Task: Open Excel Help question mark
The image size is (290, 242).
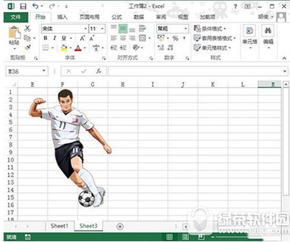Action: [235, 6]
